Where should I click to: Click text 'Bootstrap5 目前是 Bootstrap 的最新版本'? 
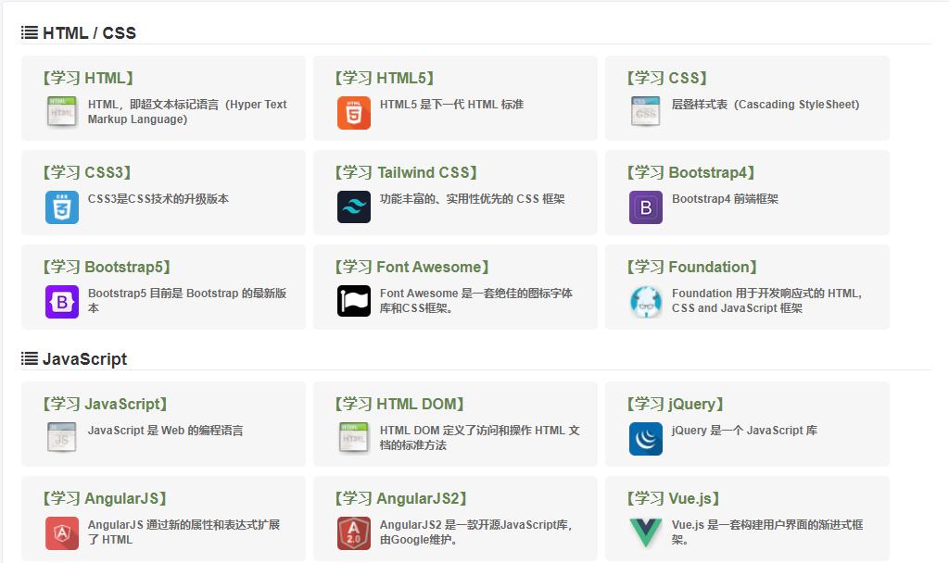(x=187, y=301)
